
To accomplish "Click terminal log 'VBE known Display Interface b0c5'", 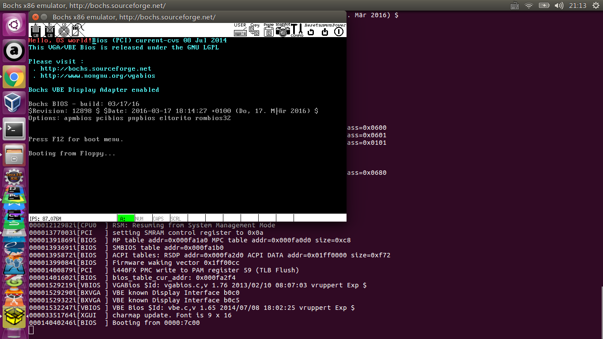I will [x=176, y=300].
